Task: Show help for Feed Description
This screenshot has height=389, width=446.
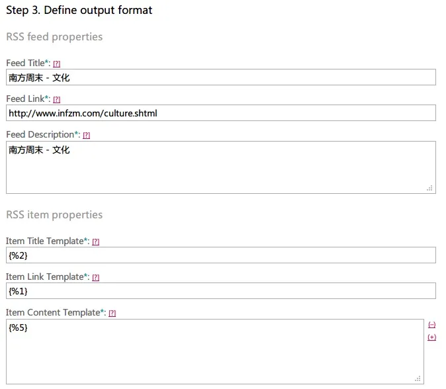Action: 86,135
